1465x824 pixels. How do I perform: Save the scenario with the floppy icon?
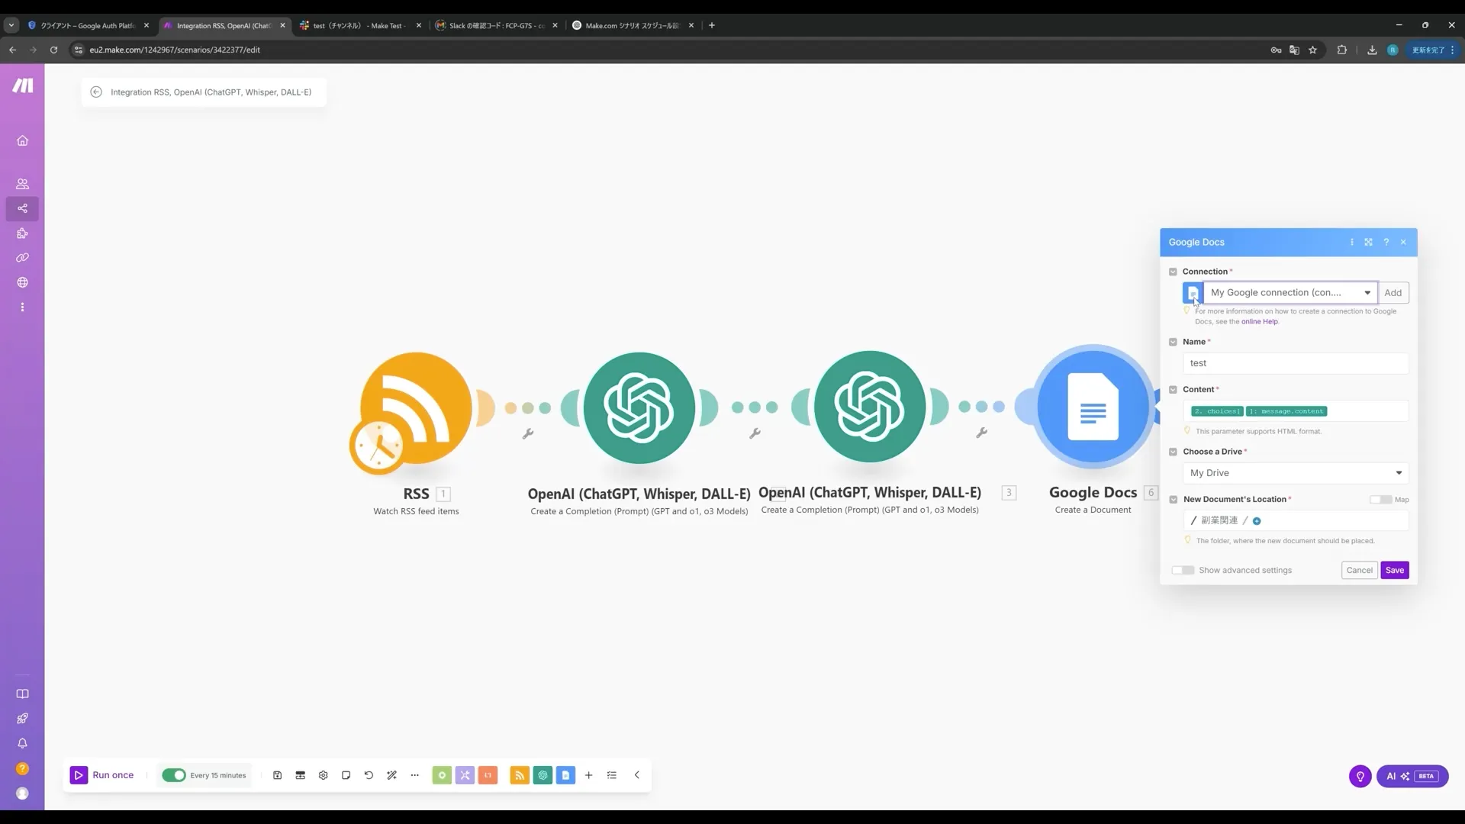click(x=277, y=775)
